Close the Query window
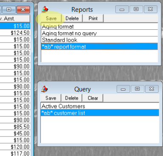This screenshot has width=163, height=156. tap(152, 89)
